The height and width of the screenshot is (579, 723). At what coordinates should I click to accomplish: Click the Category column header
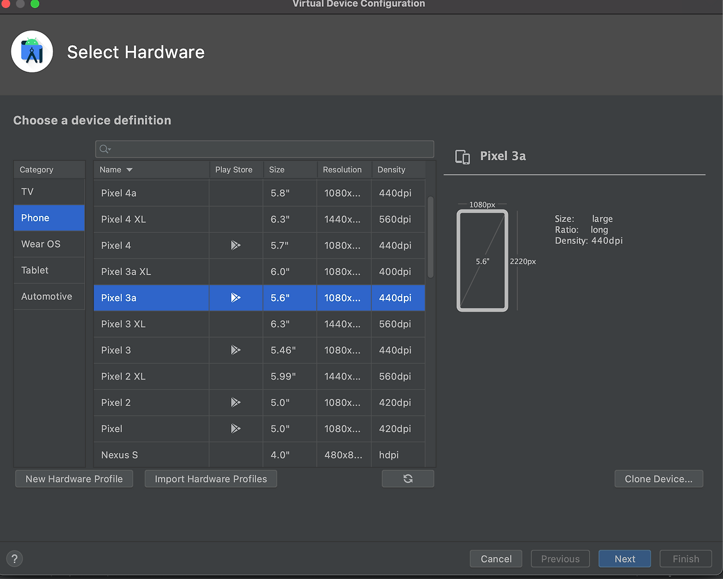[x=49, y=169]
